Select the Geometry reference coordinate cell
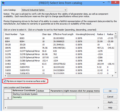Screen dimensions: 121x112 point(44,97)
